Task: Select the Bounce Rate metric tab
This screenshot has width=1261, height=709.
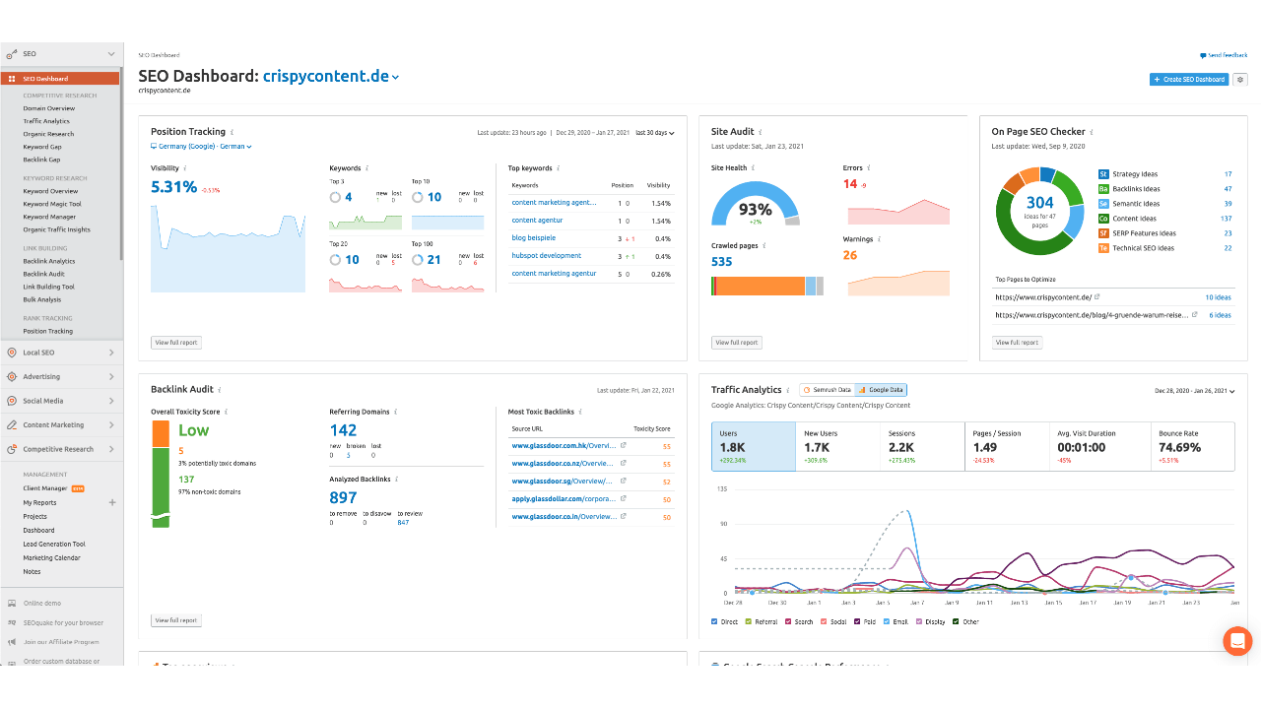Action: tap(1192, 447)
